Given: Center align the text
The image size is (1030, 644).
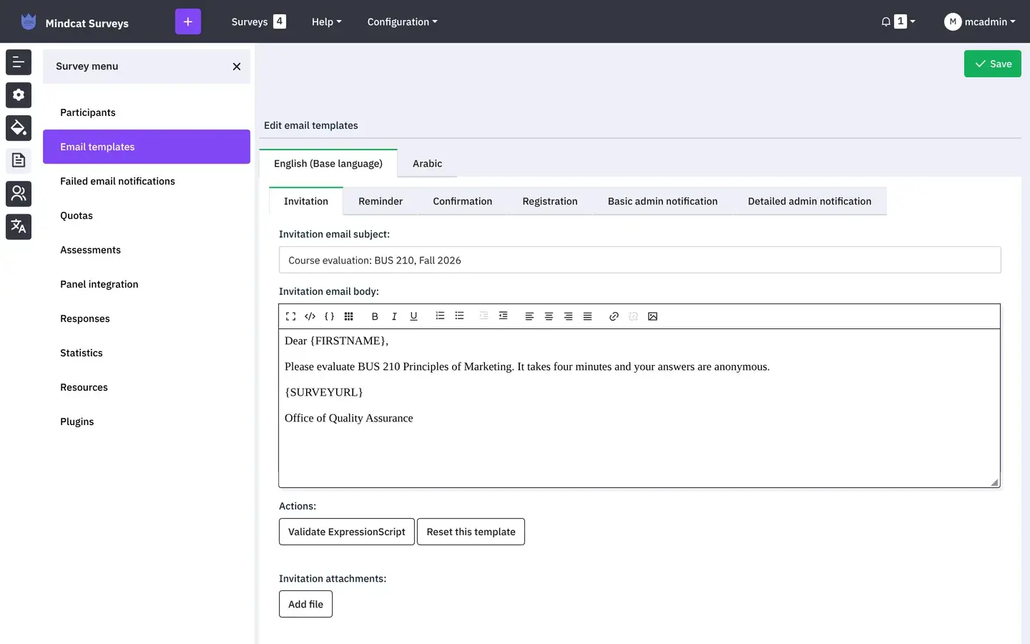Looking at the screenshot, I should (x=549, y=316).
